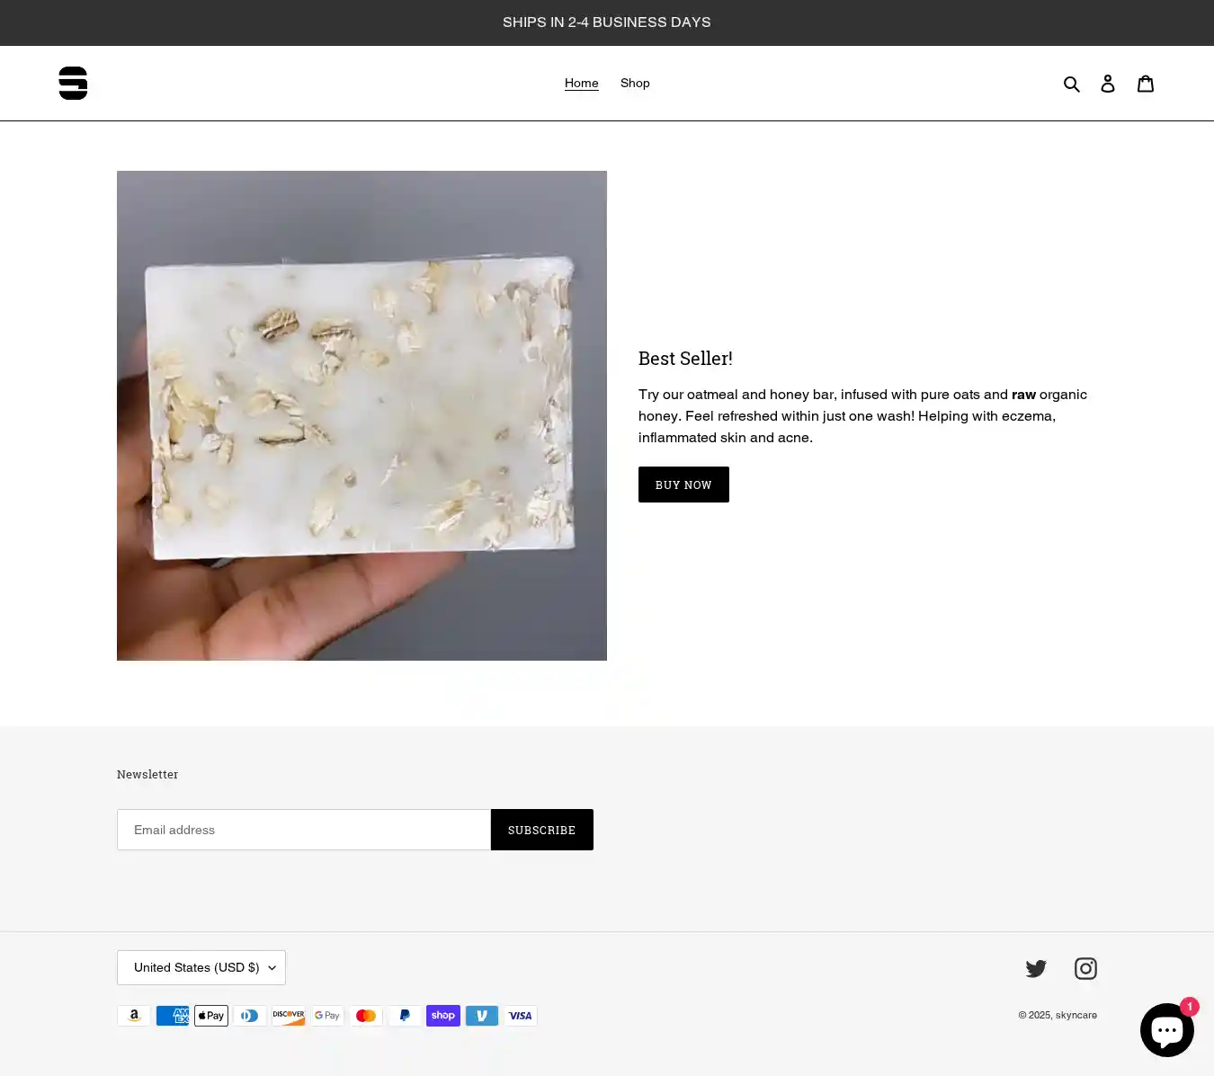Visit the Instagram profile icon

1085,968
